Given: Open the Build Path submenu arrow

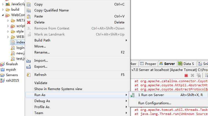Looking at the screenshot, I should coord(126,40).
